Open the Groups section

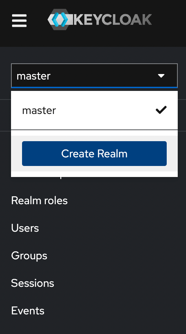(x=29, y=255)
